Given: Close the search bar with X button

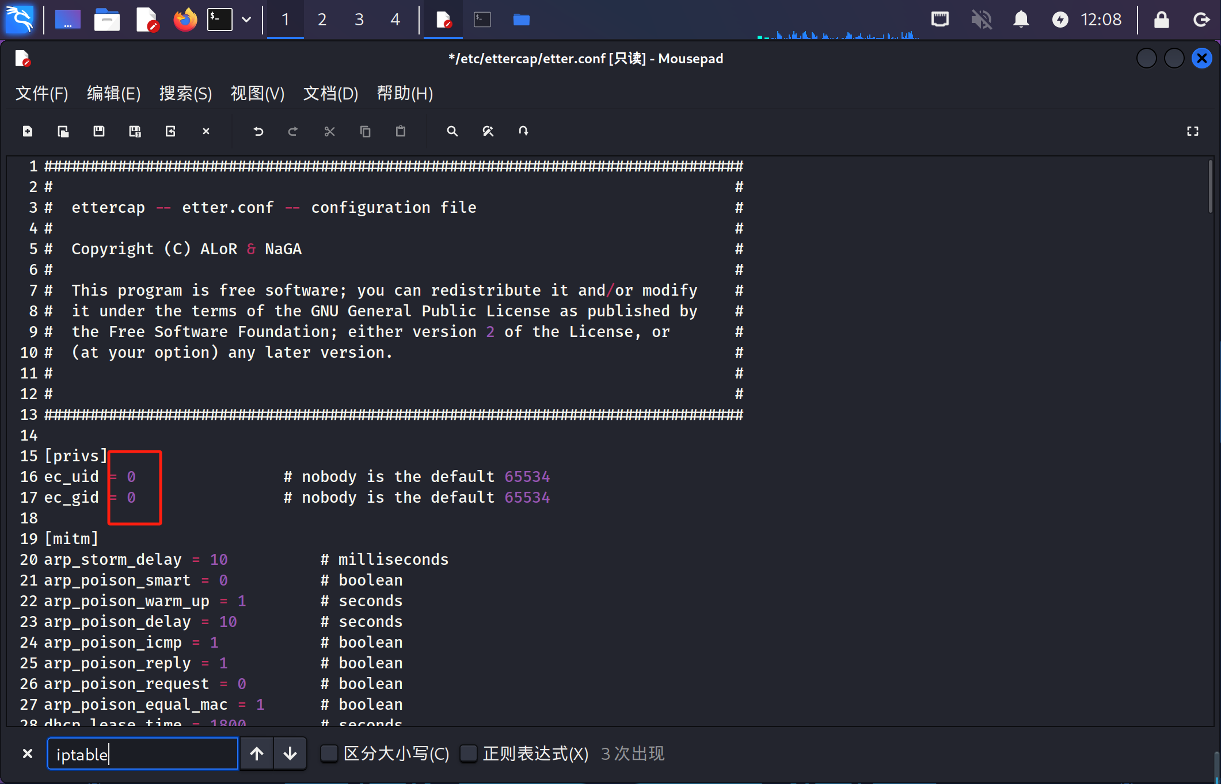Looking at the screenshot, I should pos(27,753).
